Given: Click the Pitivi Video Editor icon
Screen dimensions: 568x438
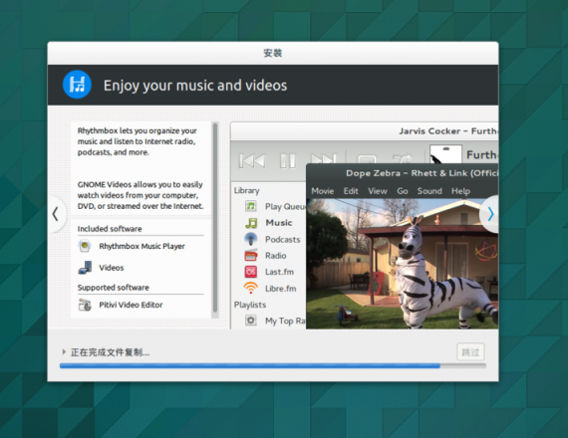Looking at the screenshot, I should (85, 305).
